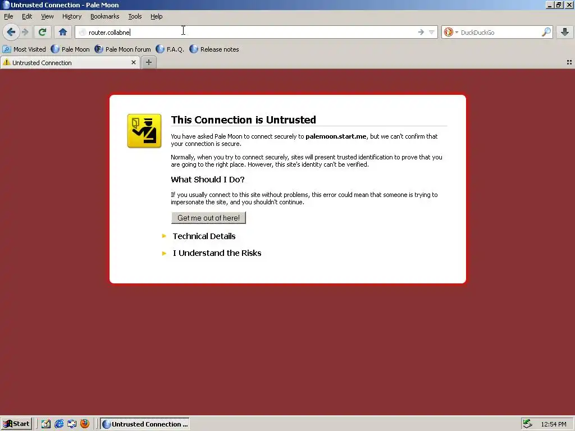Click Get me out of here! button
575x431 pixels.
[209, 218]
